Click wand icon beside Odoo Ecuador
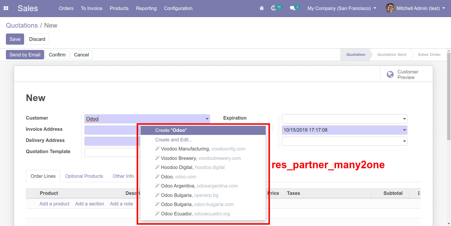 tap(157, 214)
